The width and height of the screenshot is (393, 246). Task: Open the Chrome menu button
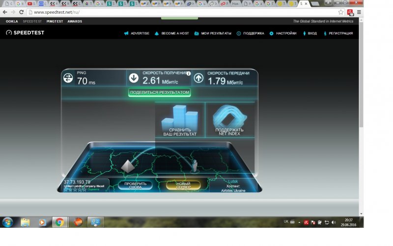point(358,12)
